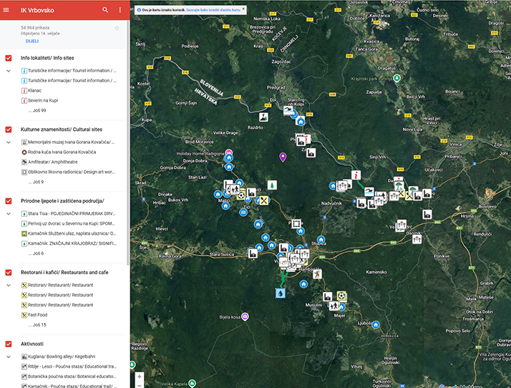This screenshot has width=511, height=388.
Task: Click the purple marker at Bijela kosa
Action: 245,316
